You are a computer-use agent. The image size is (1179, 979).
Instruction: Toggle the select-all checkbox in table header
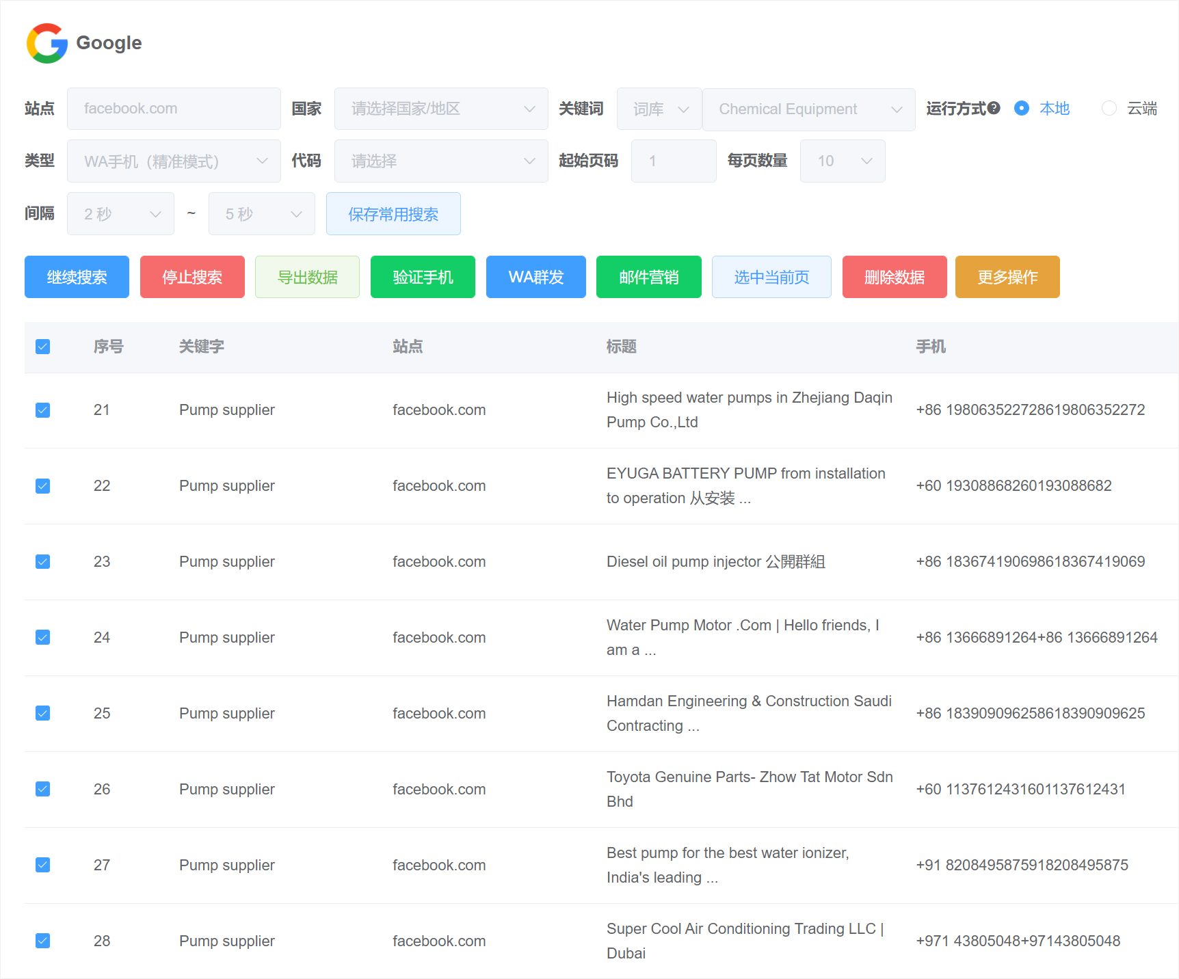[x=42, y=347]
